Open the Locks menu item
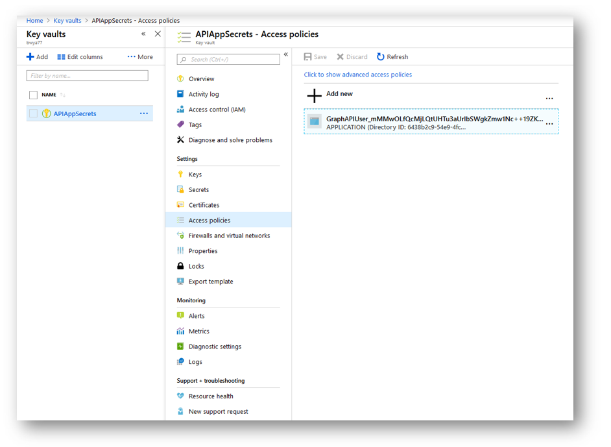Viewport: 611px width, 447px height. (x=197, y=266)
